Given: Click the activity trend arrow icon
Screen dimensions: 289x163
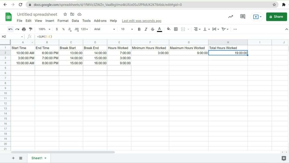Looking at the screenshot, I should (x=231, y=17).
